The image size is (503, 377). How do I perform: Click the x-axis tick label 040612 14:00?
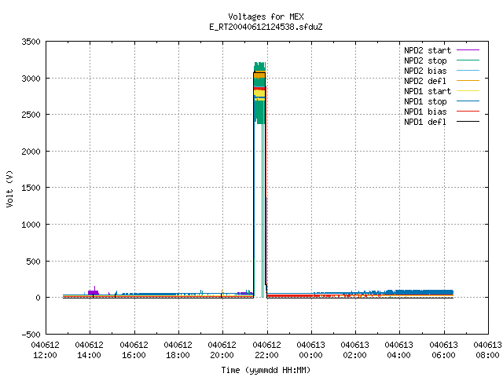click(x=89, y=350)
